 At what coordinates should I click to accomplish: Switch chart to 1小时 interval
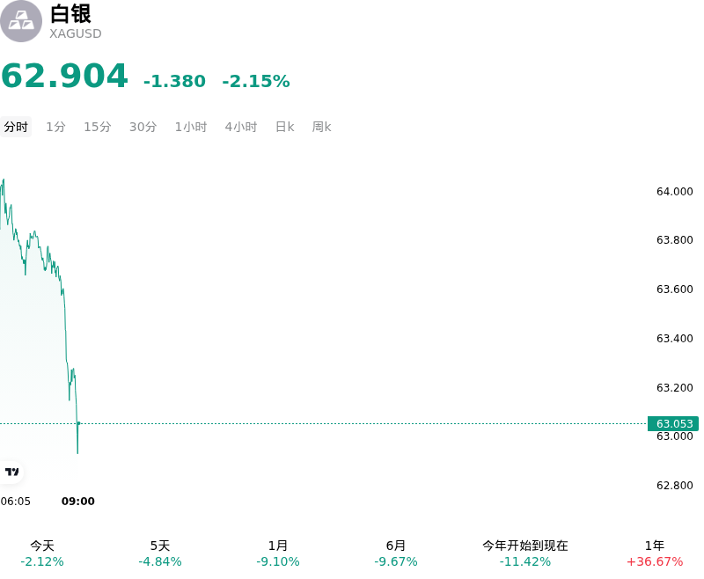click(191, 127)
